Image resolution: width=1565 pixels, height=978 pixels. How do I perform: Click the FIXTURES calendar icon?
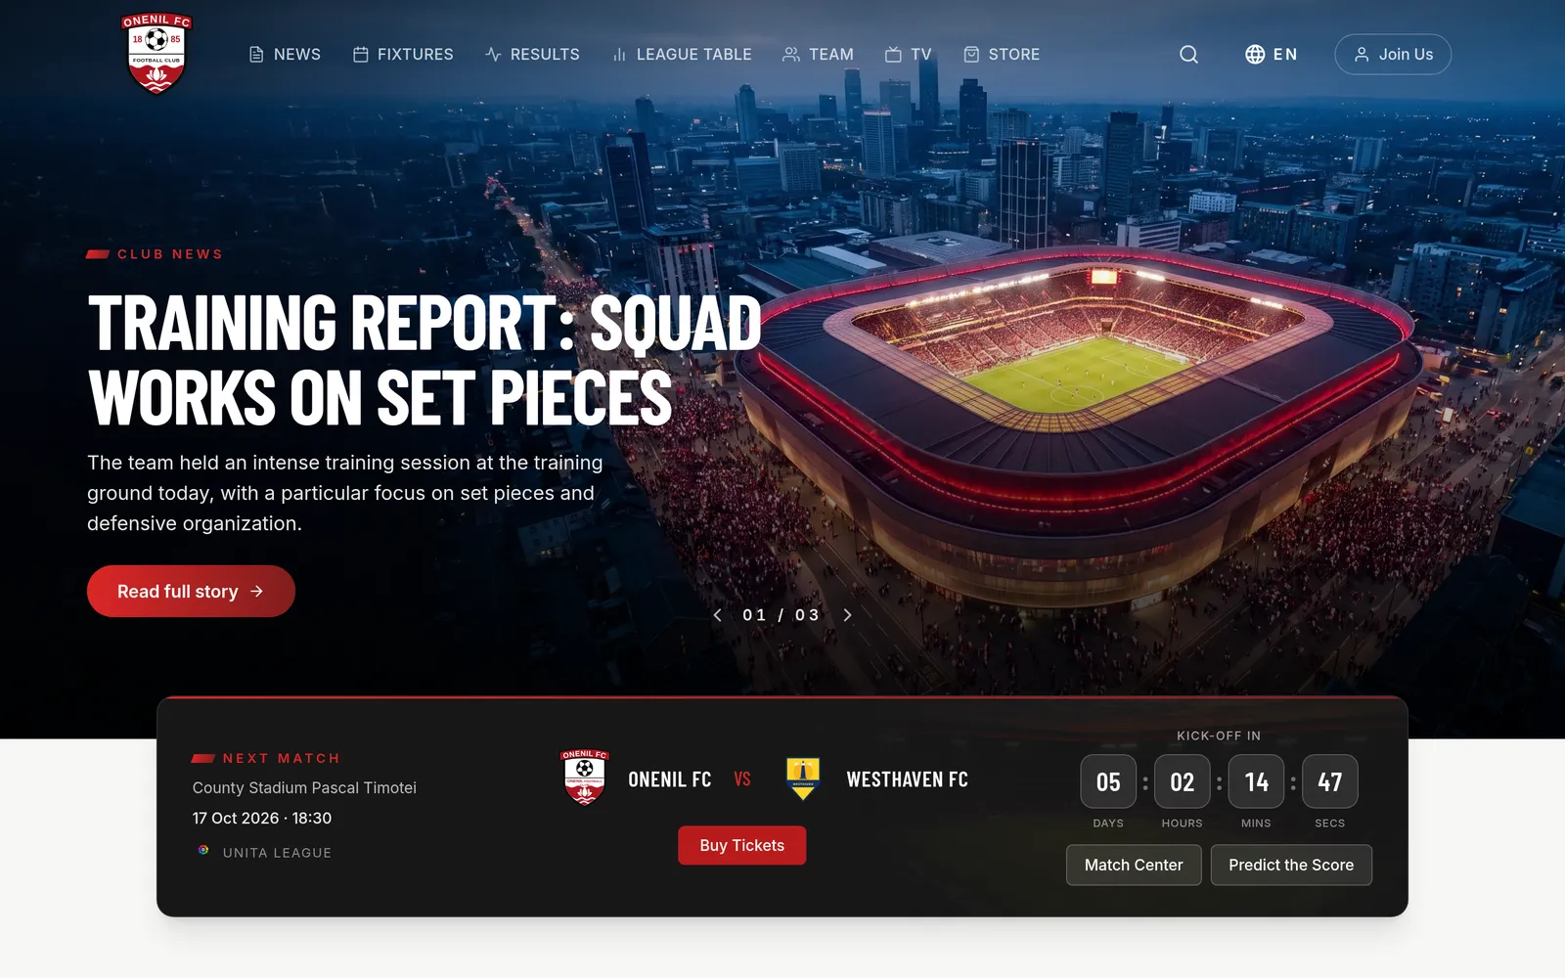pyautogui.click(x=361, y=55)
